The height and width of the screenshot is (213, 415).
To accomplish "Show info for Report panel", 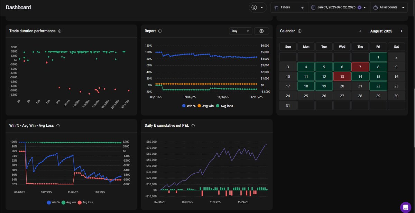I will pos(160,31).
